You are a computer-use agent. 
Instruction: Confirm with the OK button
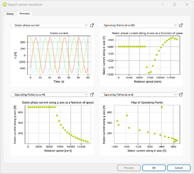tap(154, 168)
